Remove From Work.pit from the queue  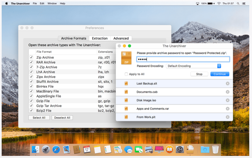tap(228, 117)
